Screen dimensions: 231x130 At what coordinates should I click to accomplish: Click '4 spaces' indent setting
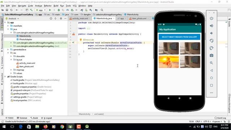pos(217,121)
